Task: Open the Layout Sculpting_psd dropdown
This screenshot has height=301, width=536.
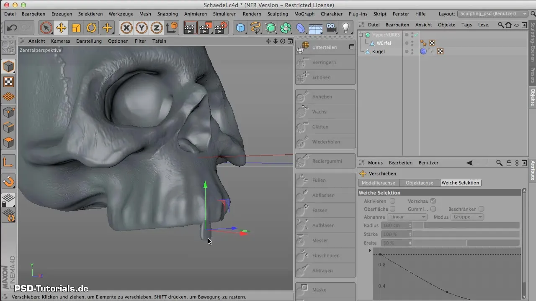Action: click(492, 14)
